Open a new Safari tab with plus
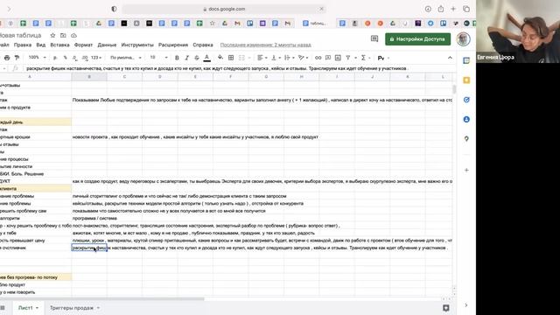Screen dimensions: 560x315 coord(453,9)
